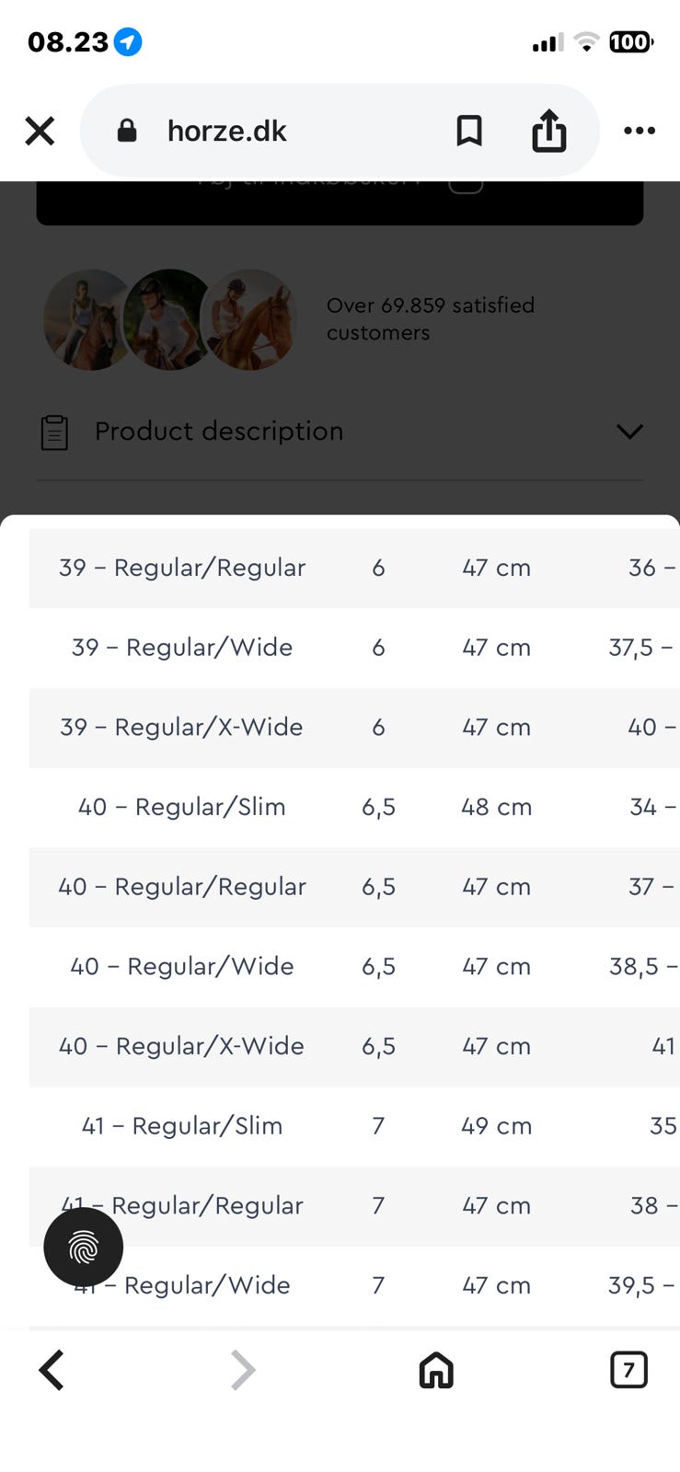Tap Over 69.859 satisfied customers text
Viewport: 680px width, 1472px height.
click(430, 318)
